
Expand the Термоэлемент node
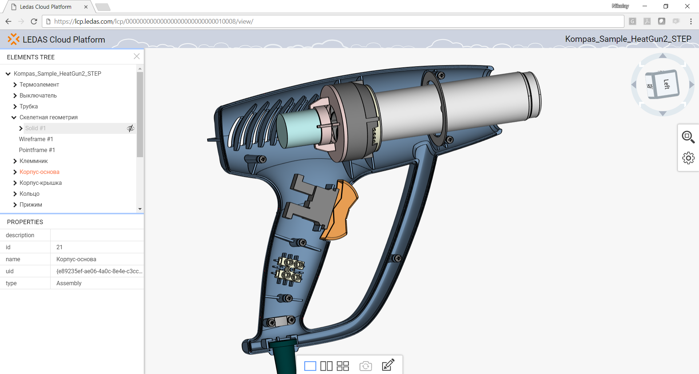tap(15, 85)
